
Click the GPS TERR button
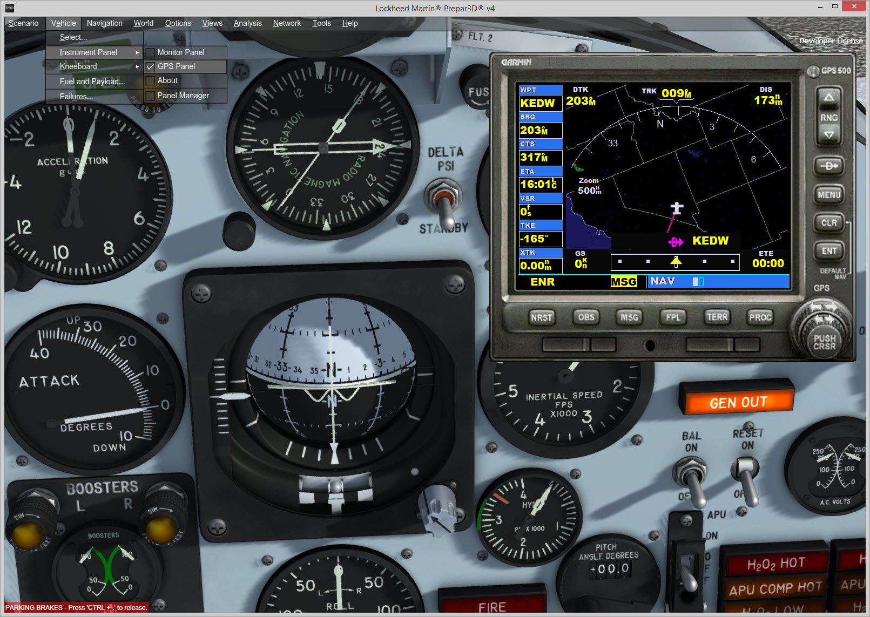[717, 317]
